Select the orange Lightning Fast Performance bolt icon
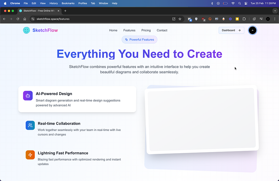 [30, 155]
